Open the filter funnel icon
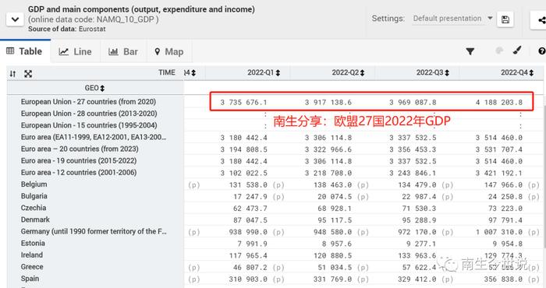Viewport: 546px width, 288px height. (470, 51)
